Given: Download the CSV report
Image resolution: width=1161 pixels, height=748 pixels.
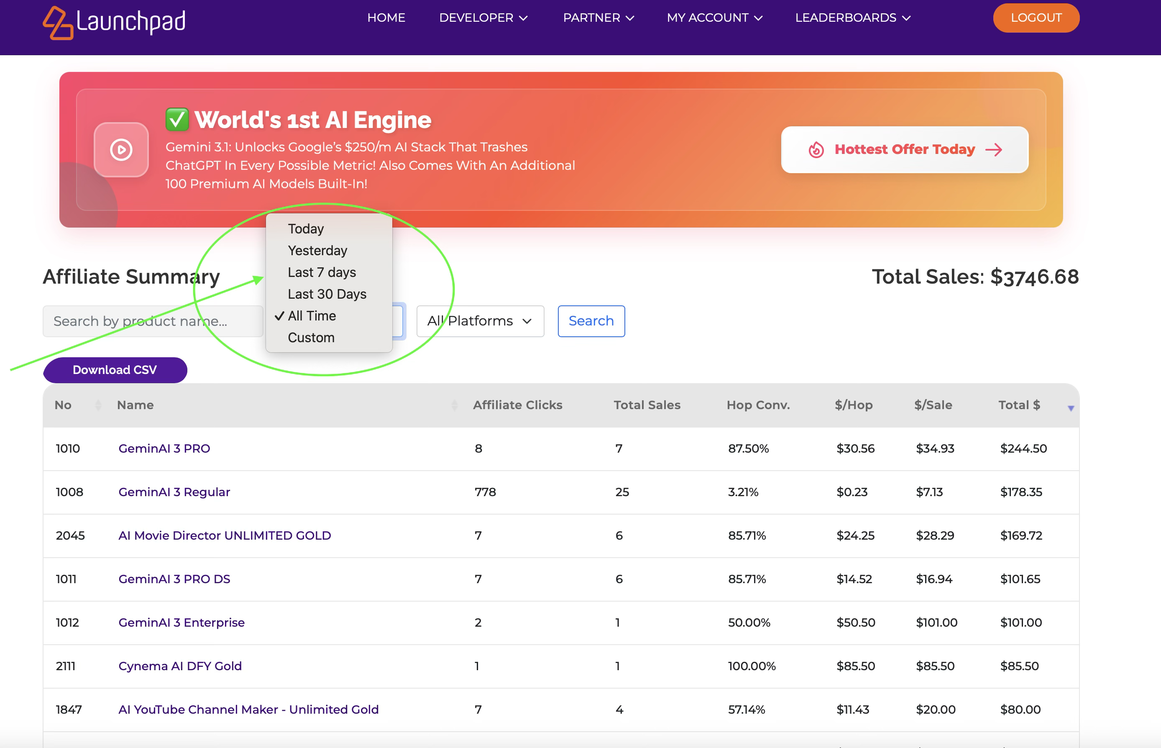Looking at the screenshot, I should pyautogui.click(x=115, y=370).
